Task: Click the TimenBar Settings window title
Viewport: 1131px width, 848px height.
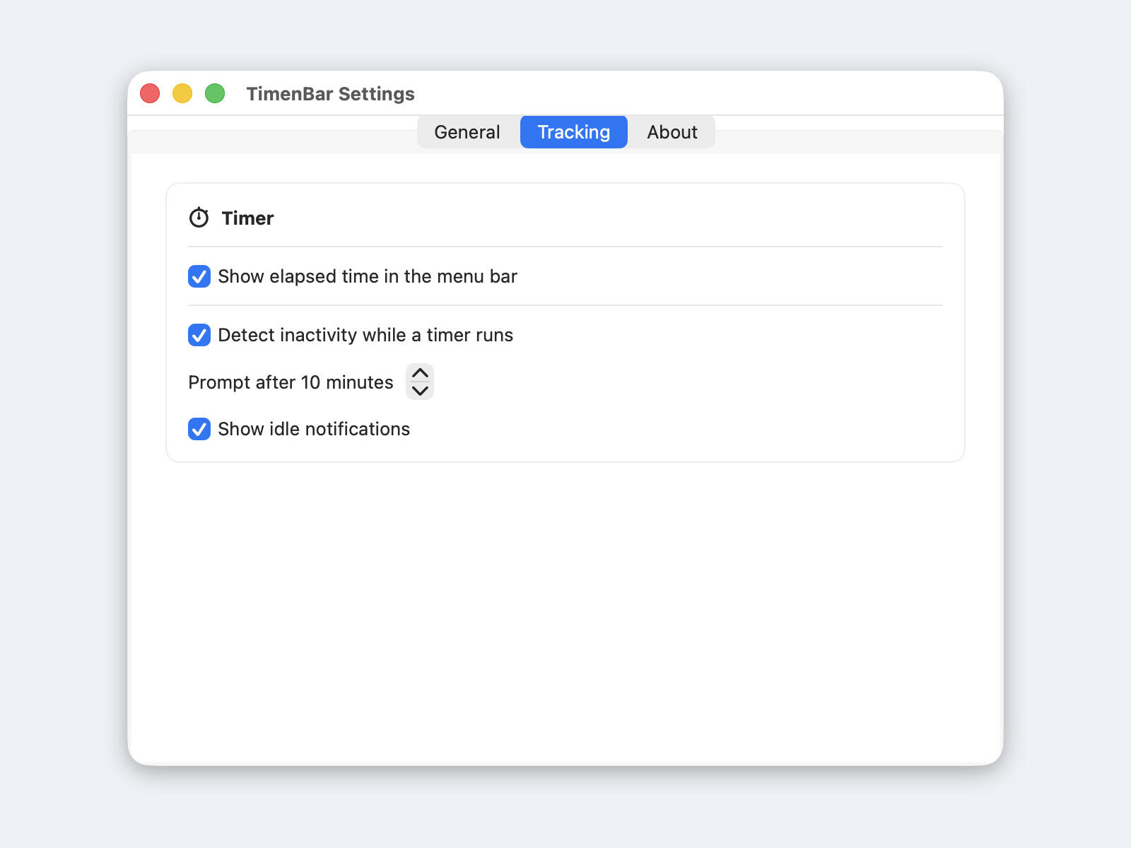Action: (330, 94)
